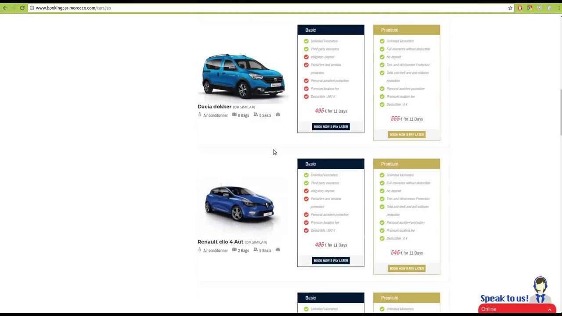Select the Dacia dokker Premium header
The height and width of the screenshot is (316, 562).
(x=407, y=30)
